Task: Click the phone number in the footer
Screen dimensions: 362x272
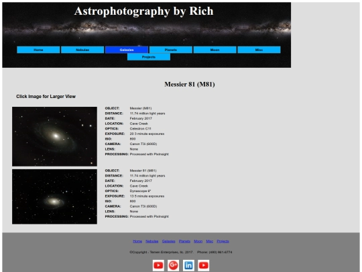Action: pos(215,252)
